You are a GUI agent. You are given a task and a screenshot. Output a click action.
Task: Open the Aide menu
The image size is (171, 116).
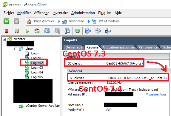pos(118,13)
